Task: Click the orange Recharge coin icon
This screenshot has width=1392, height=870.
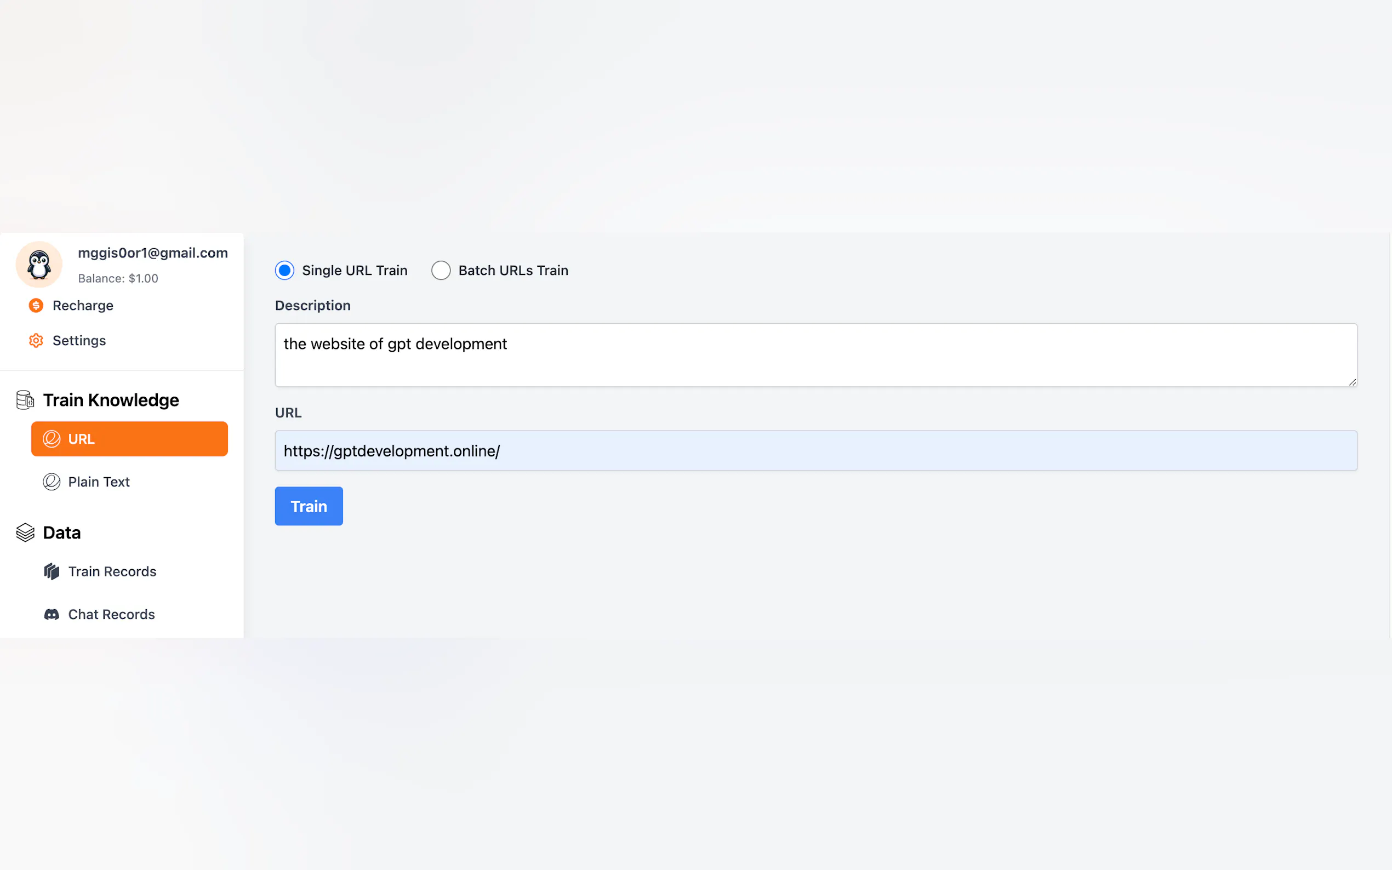Action: [36, 306]
